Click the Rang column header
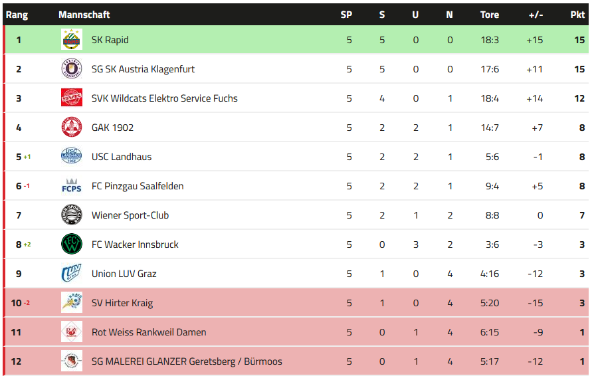592x378 pixels. coord(17,15)
